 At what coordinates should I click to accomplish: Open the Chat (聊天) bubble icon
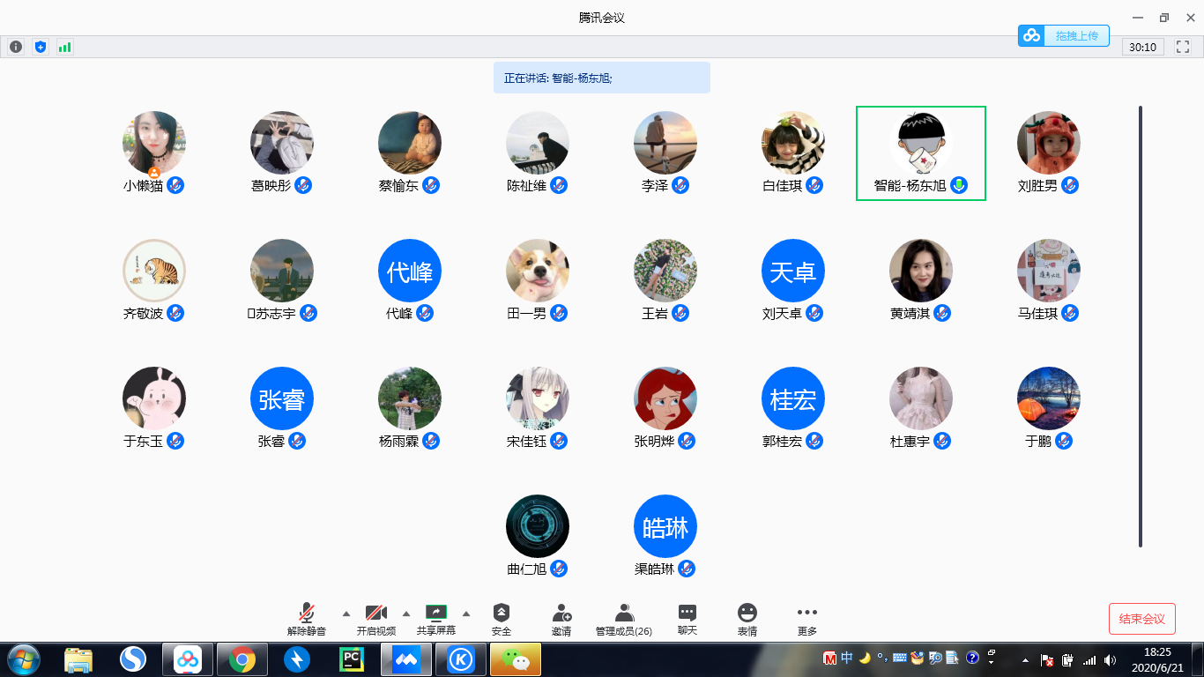[687, 614]
